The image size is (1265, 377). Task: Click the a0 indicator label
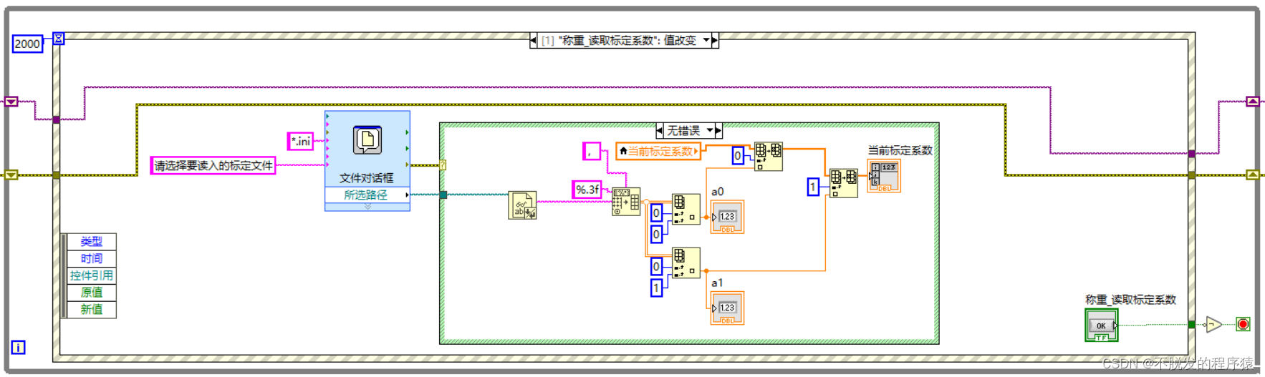click(x=718, y=192)
